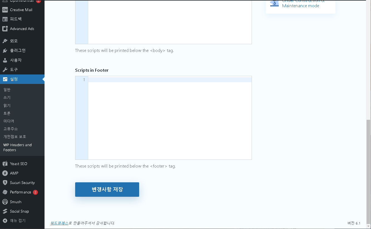Viewport: 371px width, 229px height.
Task: Click the 설정 sliders icon
Action: (x=5, y=79)
